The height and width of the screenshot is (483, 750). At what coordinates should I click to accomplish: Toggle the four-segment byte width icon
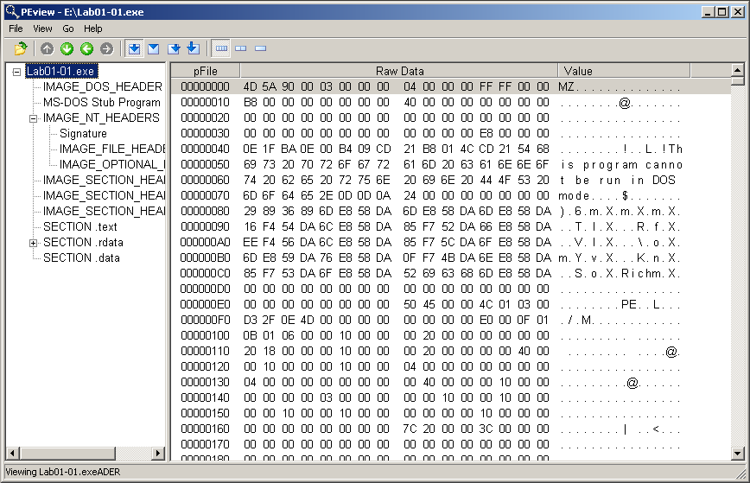tap(221, 48)
